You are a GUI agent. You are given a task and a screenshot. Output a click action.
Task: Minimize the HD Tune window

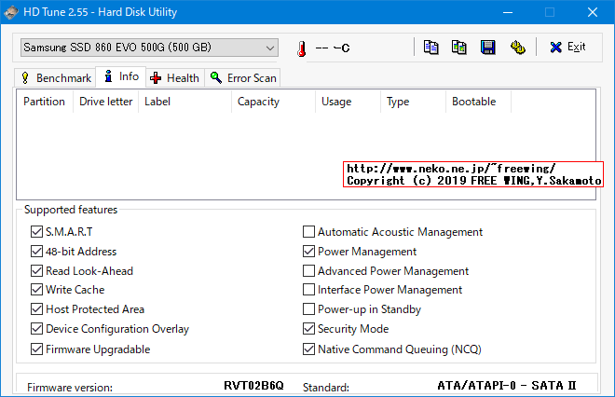pyautogui.click(x=506, y=13)
